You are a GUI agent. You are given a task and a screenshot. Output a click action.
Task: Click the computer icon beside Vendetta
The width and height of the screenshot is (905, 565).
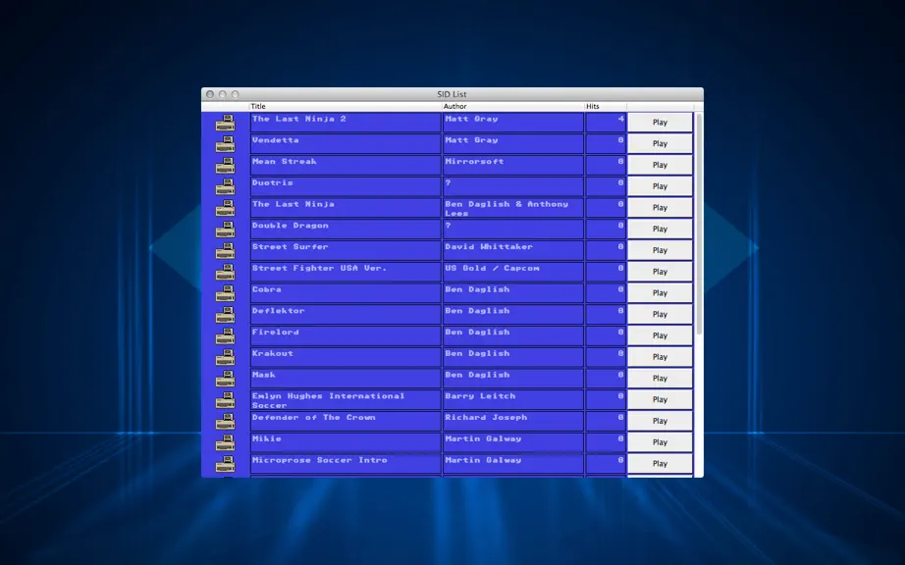point(225,144)
